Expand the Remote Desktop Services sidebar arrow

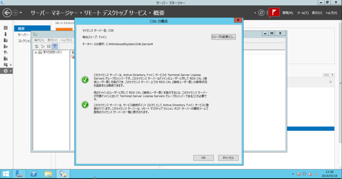pyautogui.click(x=11, y=71)
